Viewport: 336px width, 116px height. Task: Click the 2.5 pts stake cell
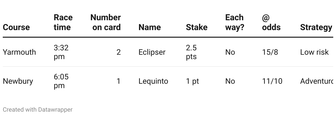(x=191, y=52)
